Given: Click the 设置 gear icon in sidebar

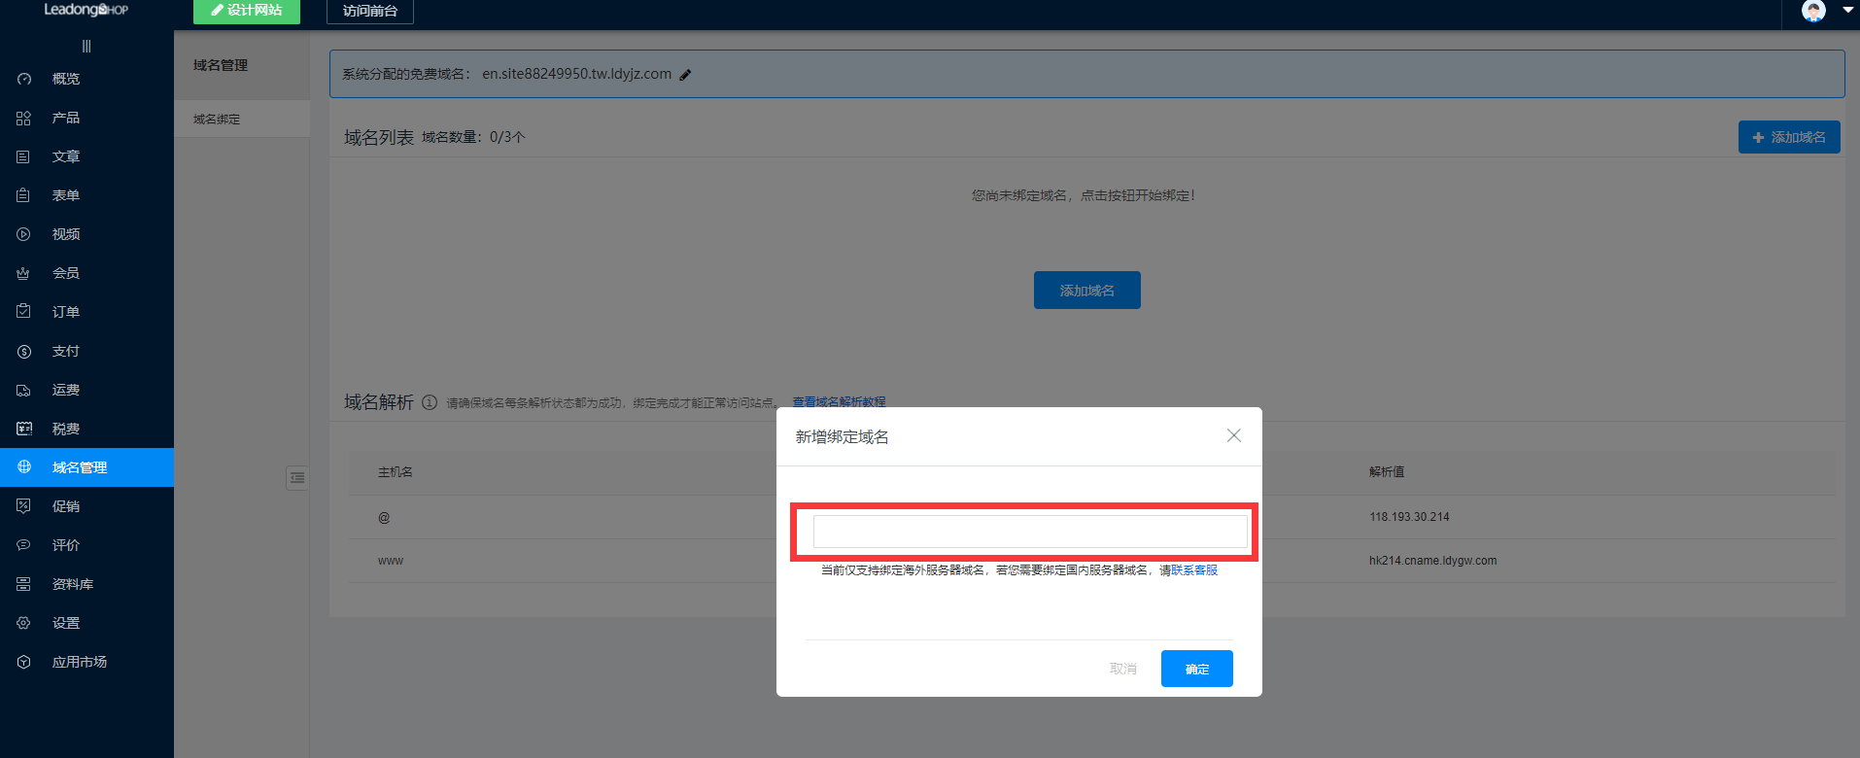Looking at the screenshot, I should pyautogui.click(x=24, y=623).
